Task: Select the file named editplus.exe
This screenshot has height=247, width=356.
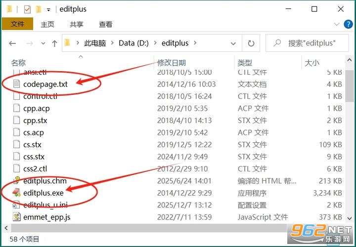Action: point(44,193)
